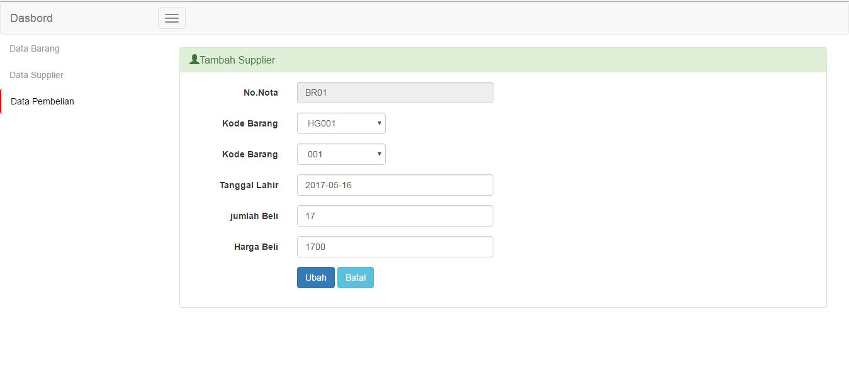
Task: Focus the Harga Beli input field
Action: click(x=395, y=247)
